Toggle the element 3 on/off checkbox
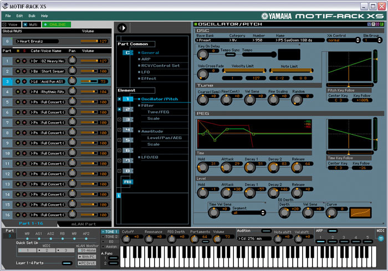This screenshot has height=271, width=388. tap(119, 120)
